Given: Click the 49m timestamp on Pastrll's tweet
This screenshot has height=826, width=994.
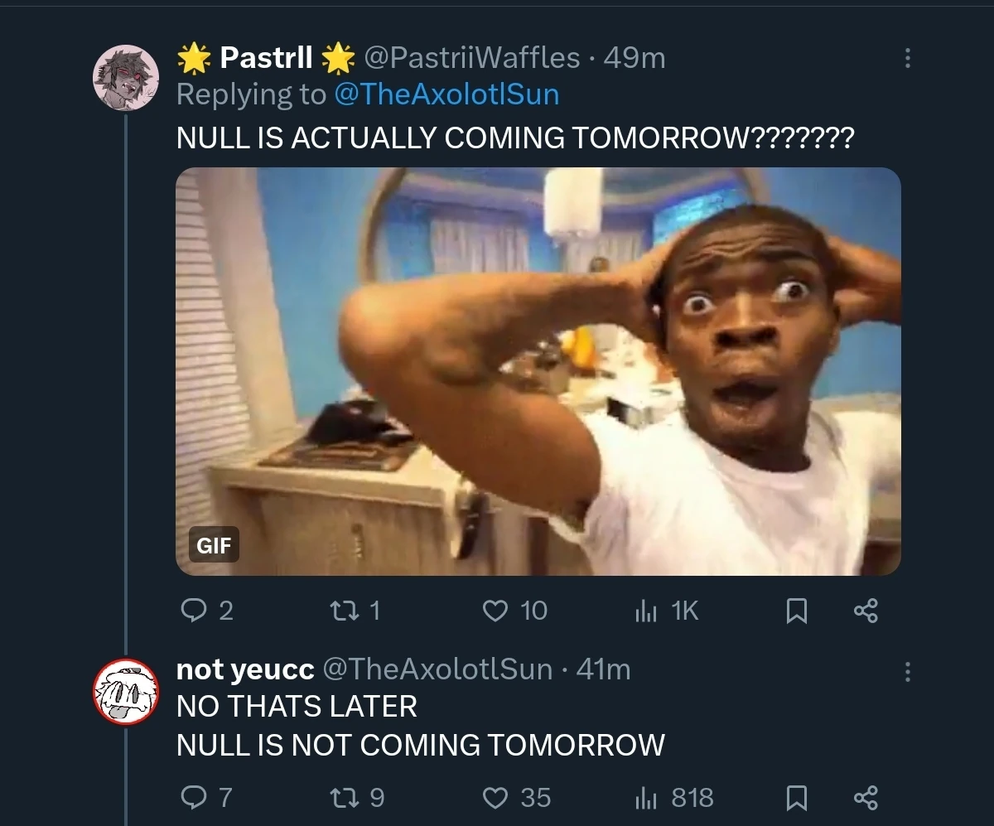Looking at the screenshot, I should (x=633, y=57).
